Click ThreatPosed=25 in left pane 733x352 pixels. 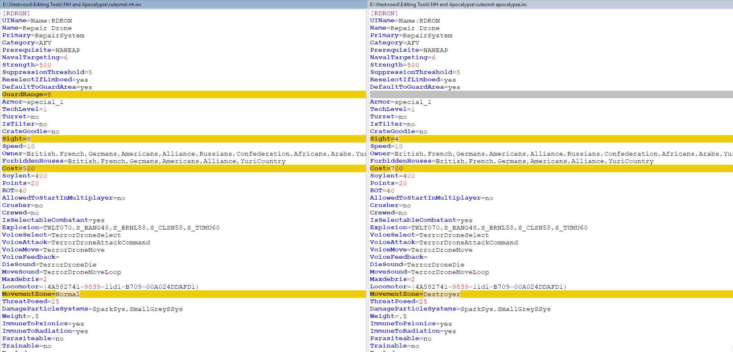tap(31, 301)
